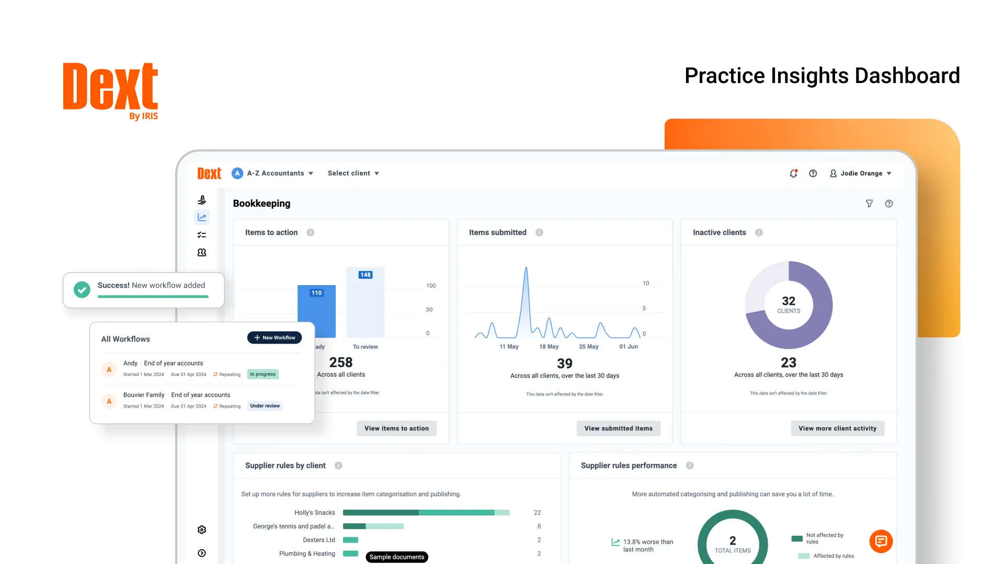Image resolution: width=1004 pixels, height=564 pixels.
Task: Click the Bookkeeping section help icon
Action: click(x=889, y=204)
